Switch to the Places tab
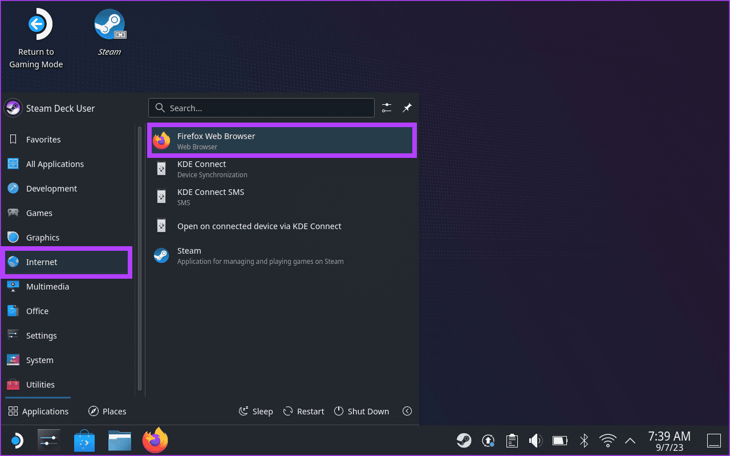The image size is (730, 456). (107, 411)
